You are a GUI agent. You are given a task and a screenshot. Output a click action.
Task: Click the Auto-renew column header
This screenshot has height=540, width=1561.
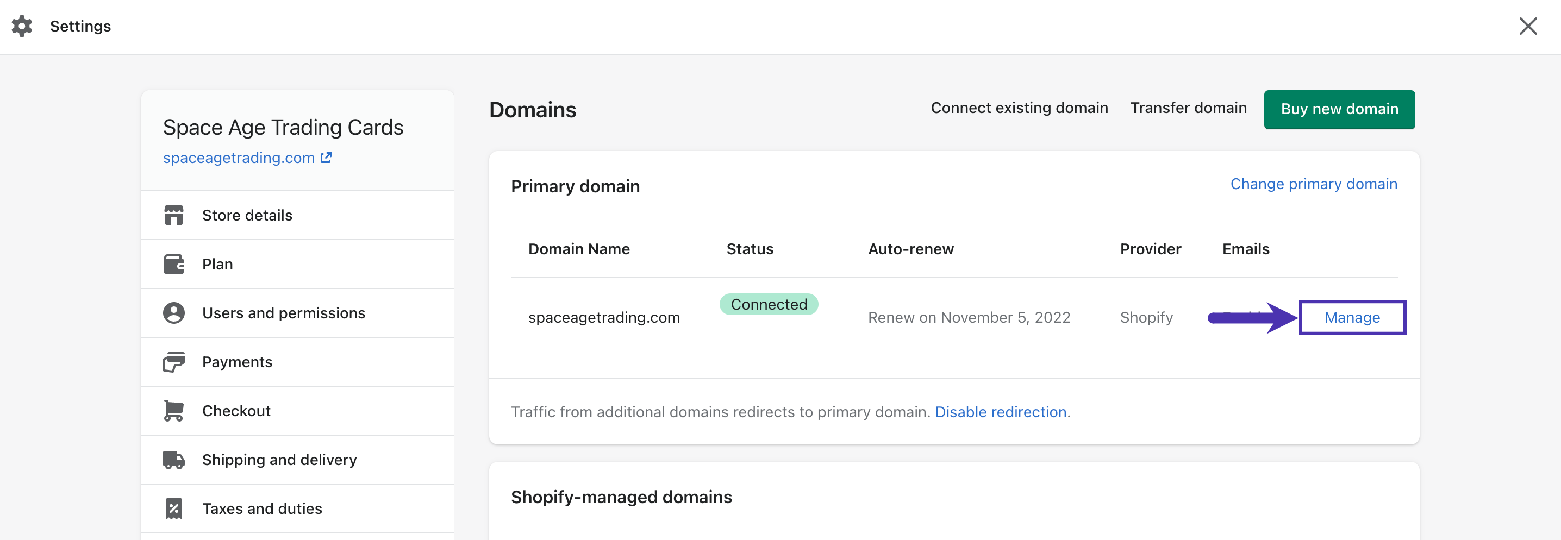click(x=911, y=249)
